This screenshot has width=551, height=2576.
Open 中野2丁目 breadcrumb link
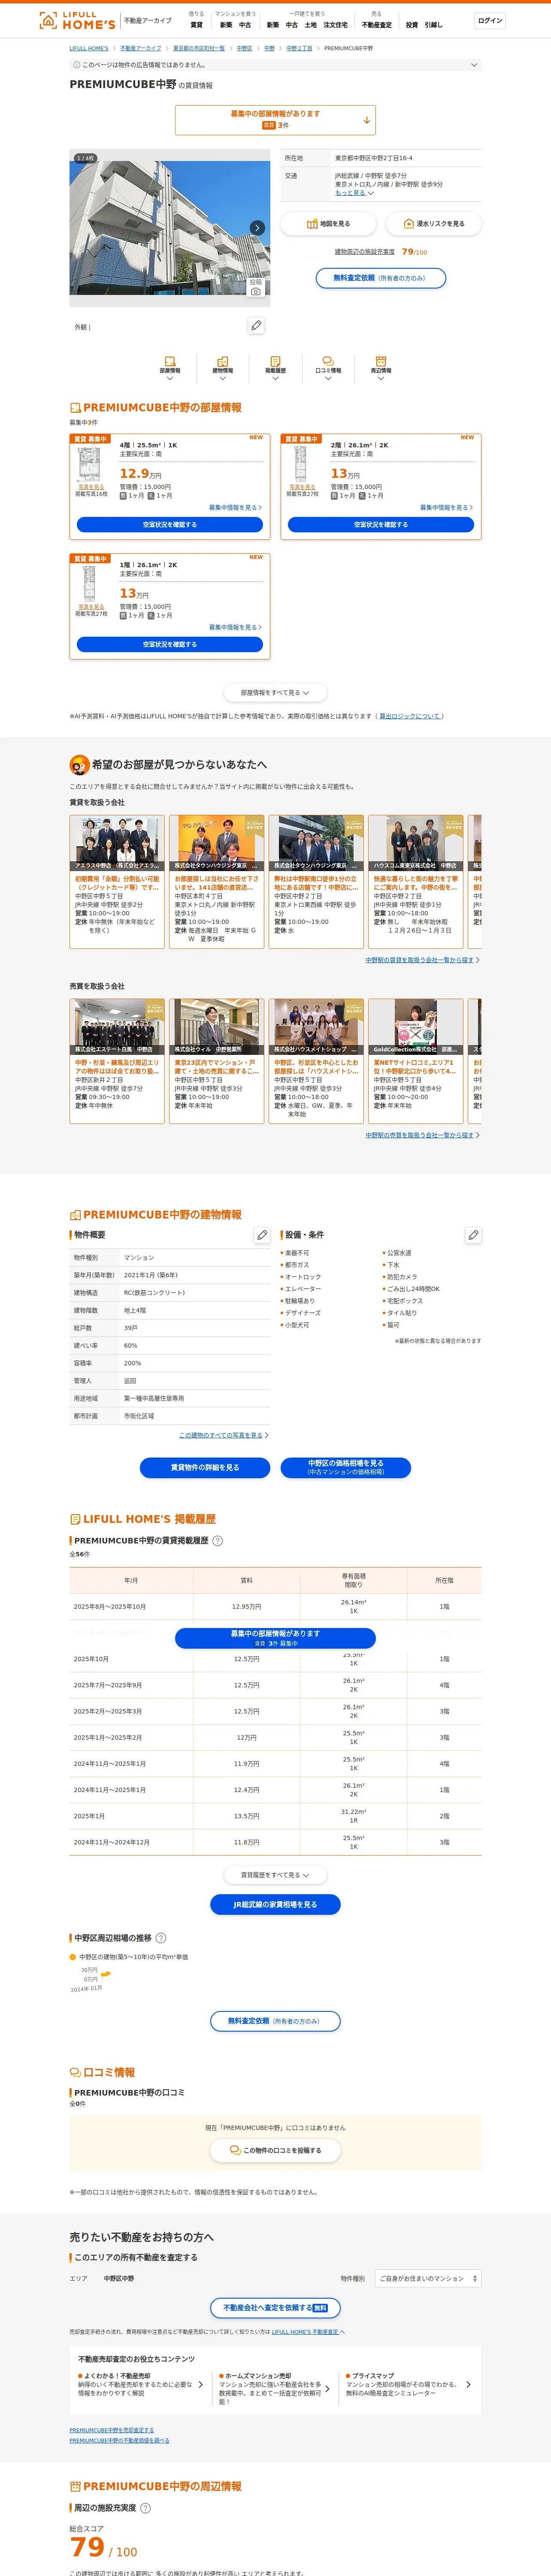pos(299,48)
